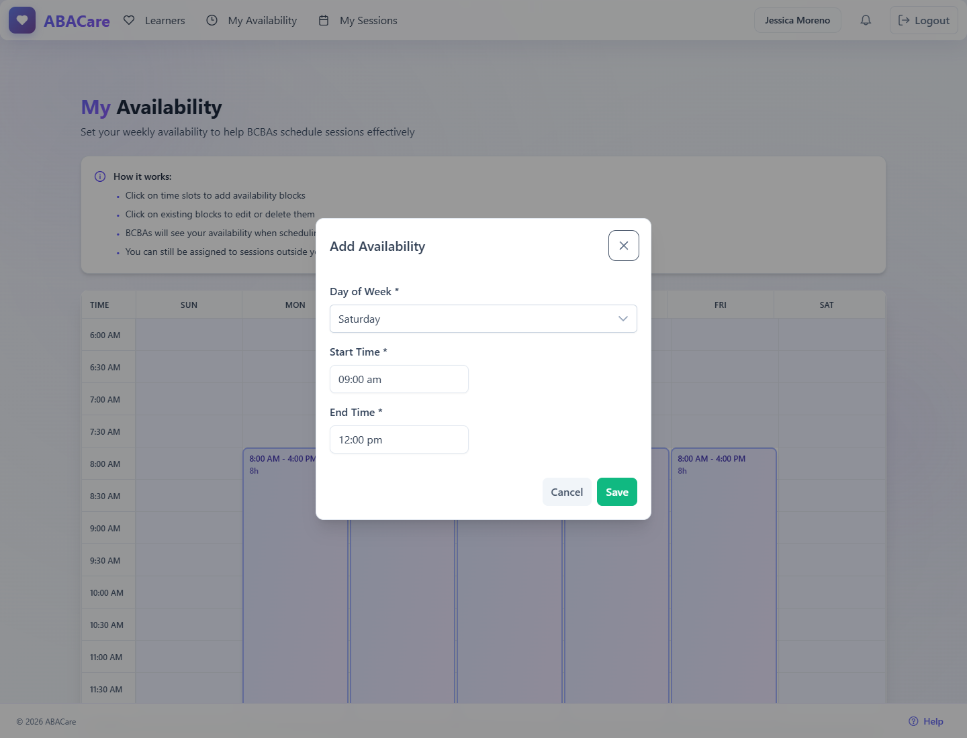Edit the End Time field
Image resolution: width=967 pixels, height=738 pixels.
click(x=399, y=439)
